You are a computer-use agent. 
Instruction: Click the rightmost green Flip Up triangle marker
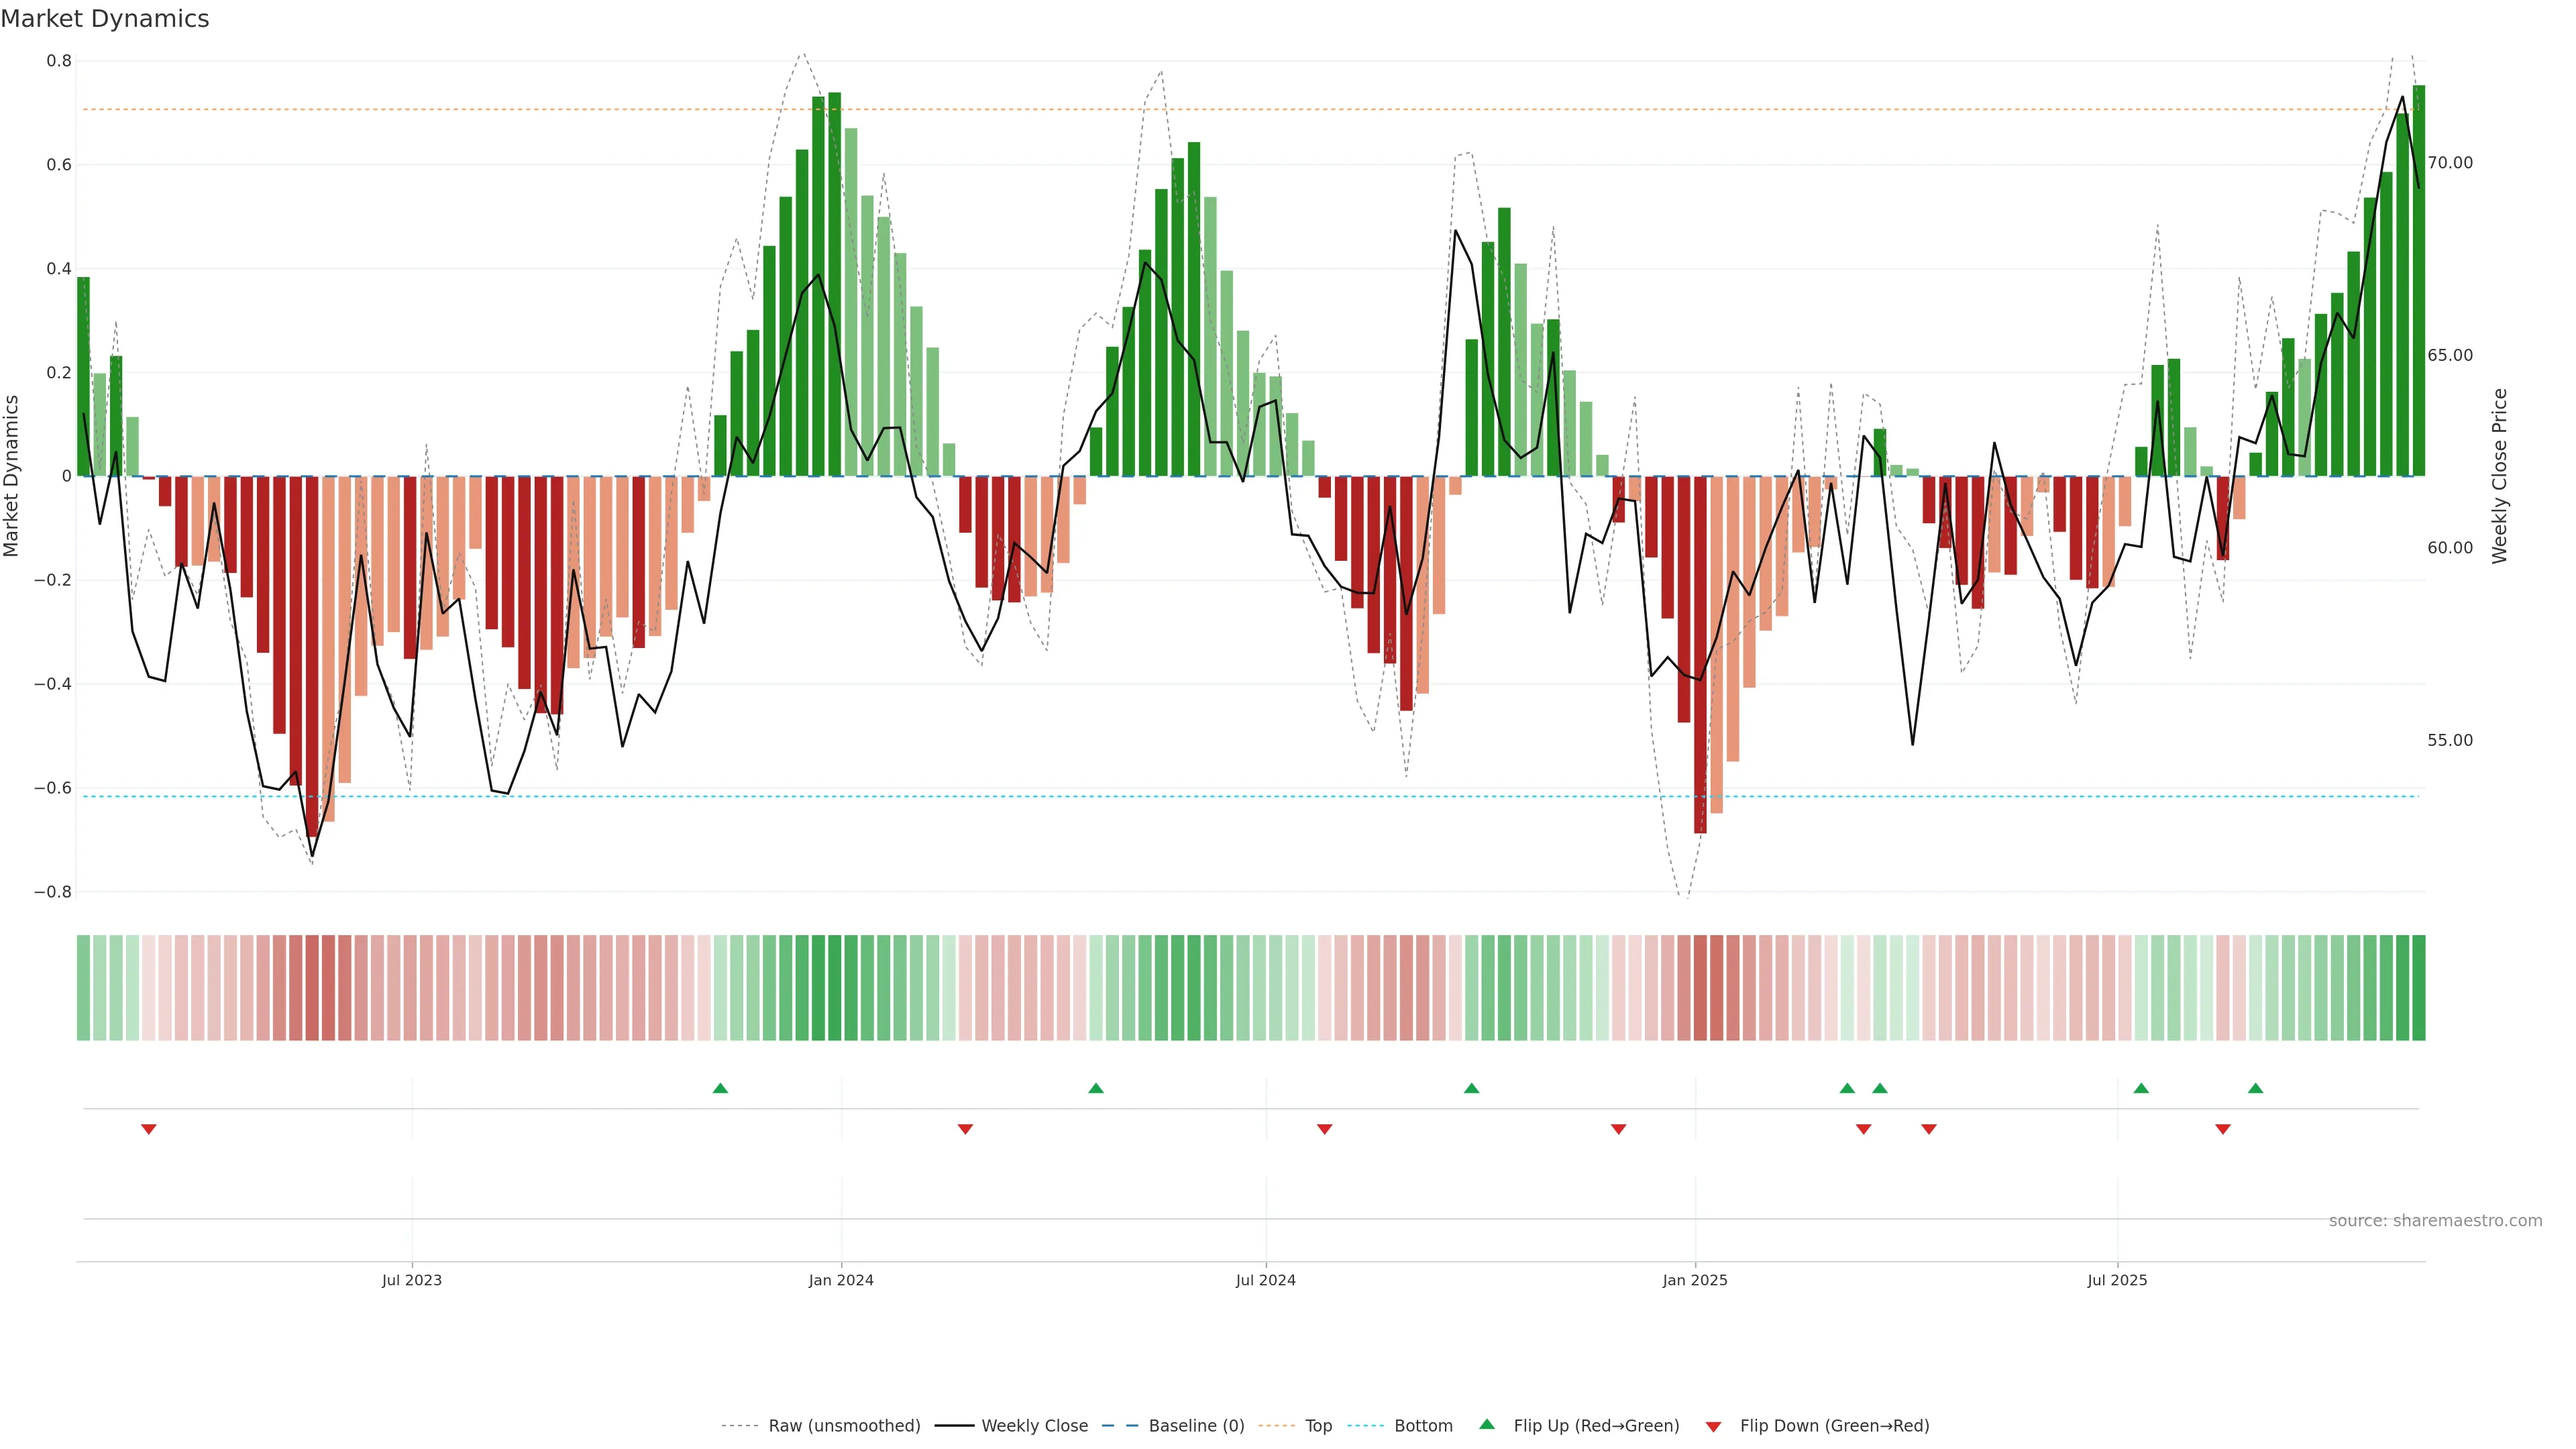coord(2255,1088)
